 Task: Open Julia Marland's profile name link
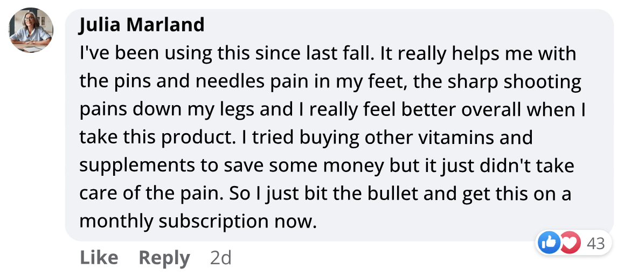142,25
